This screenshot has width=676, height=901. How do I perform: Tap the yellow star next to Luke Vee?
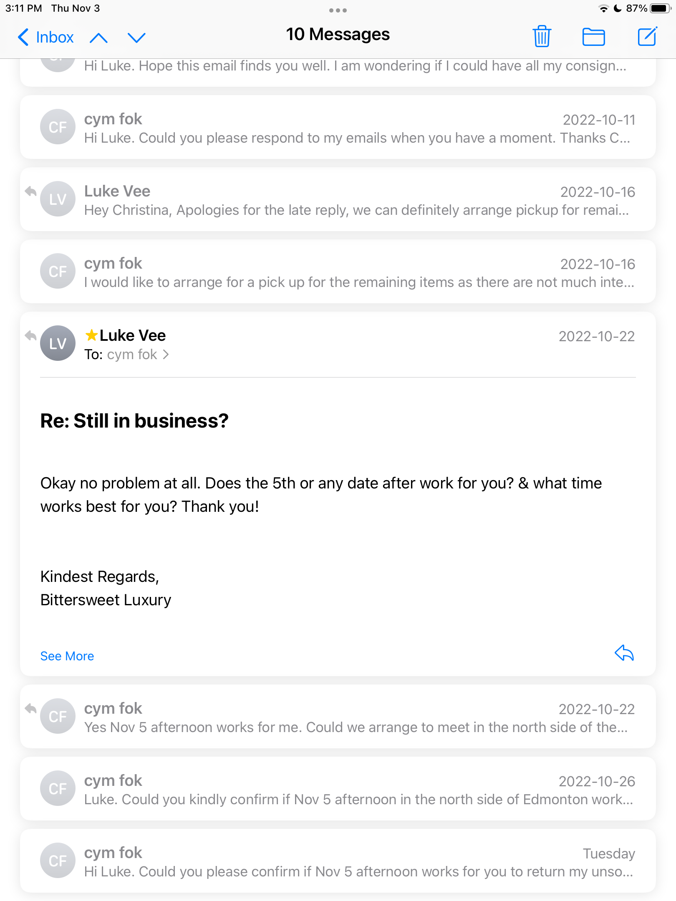(x=91, y=335)
